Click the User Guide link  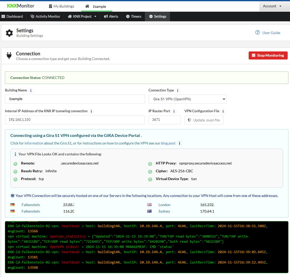(271, 33)
